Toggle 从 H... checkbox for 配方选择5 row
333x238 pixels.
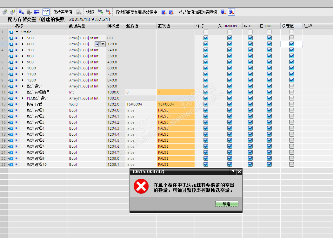(250, 134)
